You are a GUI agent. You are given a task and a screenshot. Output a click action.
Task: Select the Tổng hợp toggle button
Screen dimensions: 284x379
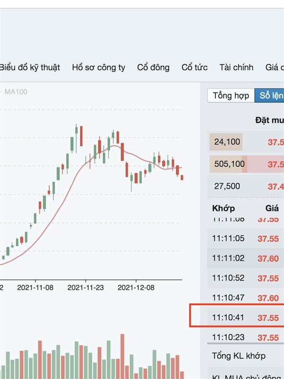(231, 96)
